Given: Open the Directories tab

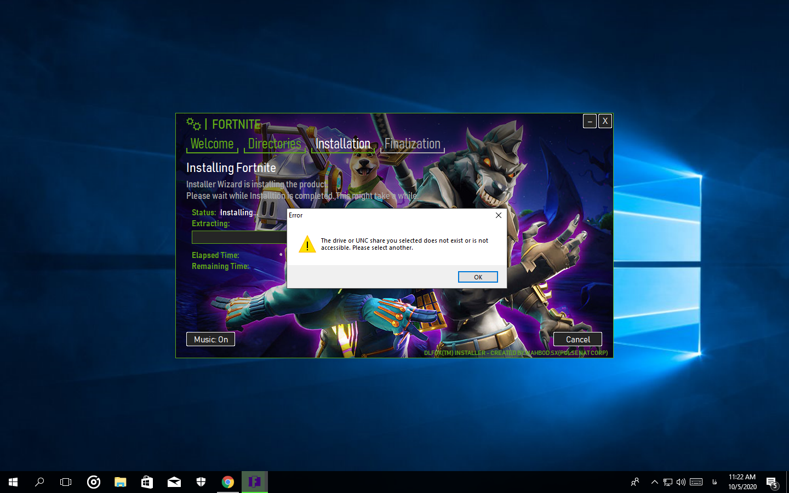Looking at the screenshot, I should click(x=275, y=144).
